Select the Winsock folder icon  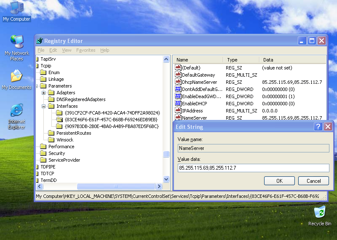click(x=51, y=140)
